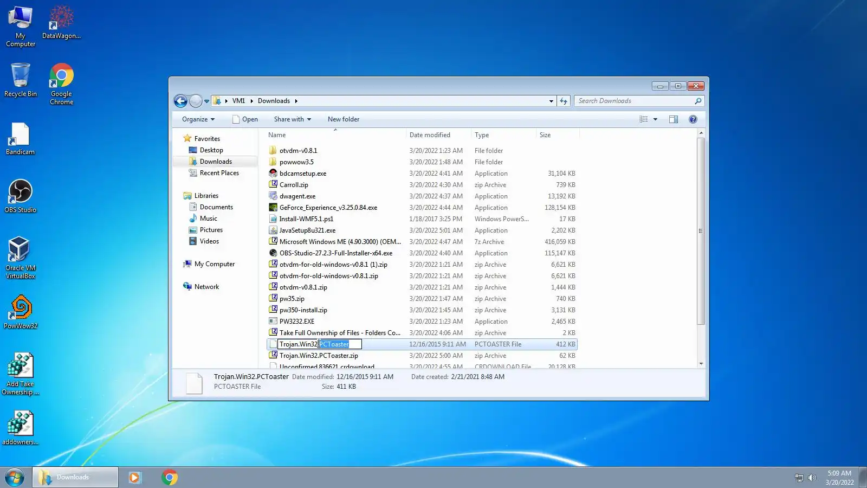Open Pictures library in navigation pane
Viewport: 867px width, 488px height.
206,230
